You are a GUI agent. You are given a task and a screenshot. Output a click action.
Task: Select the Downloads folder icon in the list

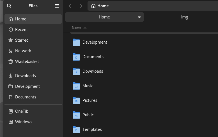click(76, 71)
